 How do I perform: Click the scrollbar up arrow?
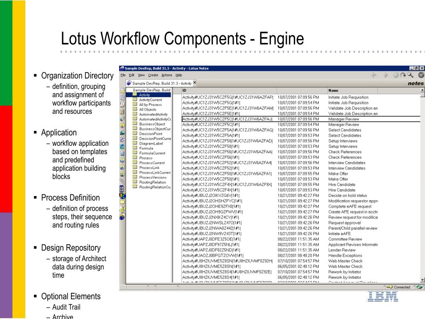[x=423, y=90]
